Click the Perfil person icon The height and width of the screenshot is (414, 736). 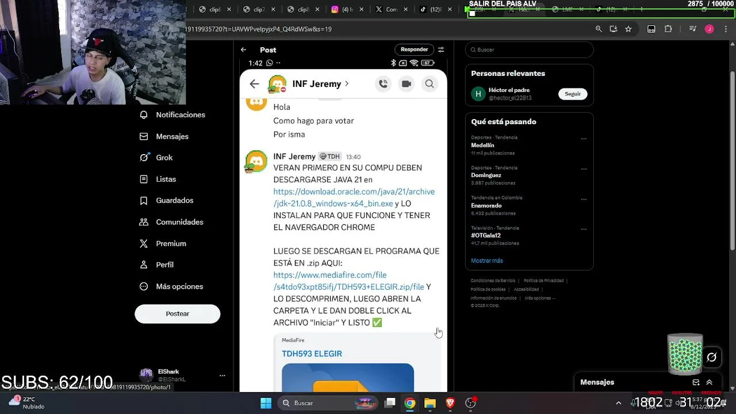coord(144,264)
